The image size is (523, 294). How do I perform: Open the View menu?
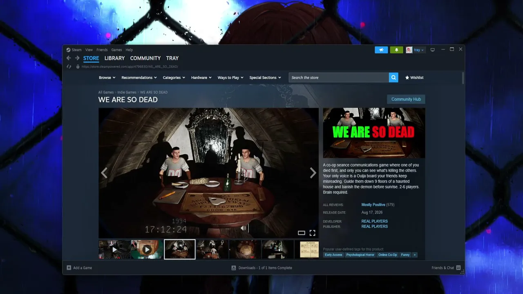(89, 50)
